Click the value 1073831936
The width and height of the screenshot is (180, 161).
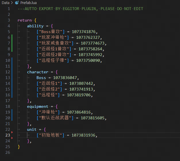pyautogui.click(x=83, y=135)
